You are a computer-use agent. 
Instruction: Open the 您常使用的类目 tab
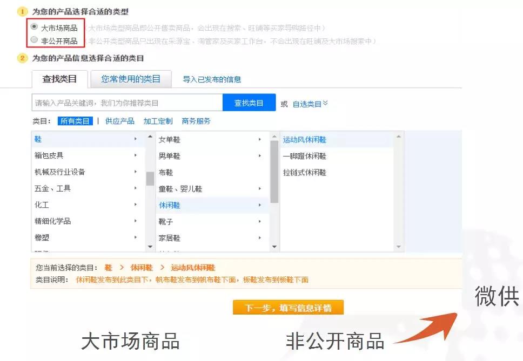(131, 79)
